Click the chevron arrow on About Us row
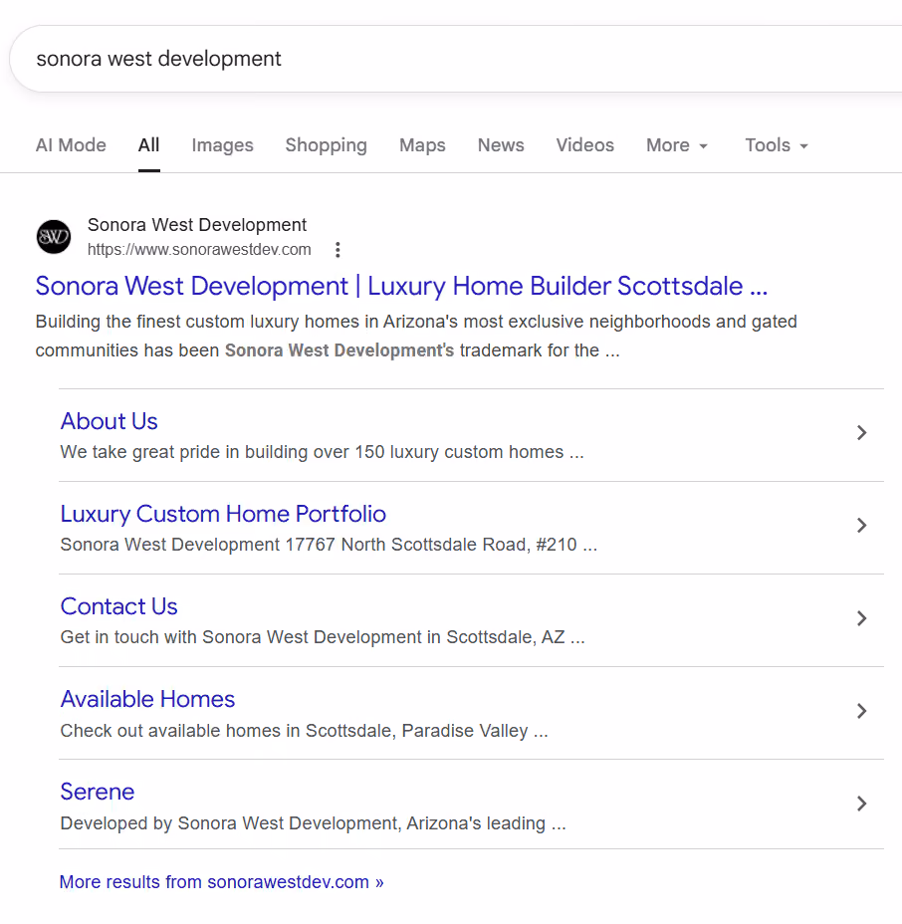 (x=861, y=433)
